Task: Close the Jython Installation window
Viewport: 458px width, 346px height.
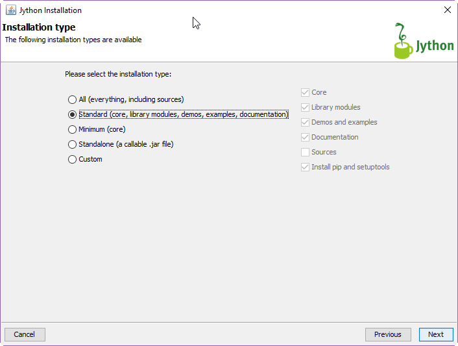Action: pos(447,10)
